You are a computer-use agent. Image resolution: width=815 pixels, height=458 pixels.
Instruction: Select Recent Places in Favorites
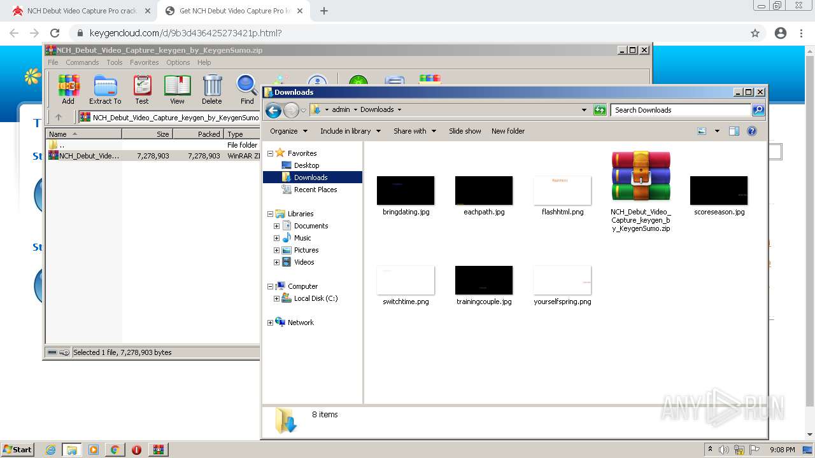pos(315,190)
